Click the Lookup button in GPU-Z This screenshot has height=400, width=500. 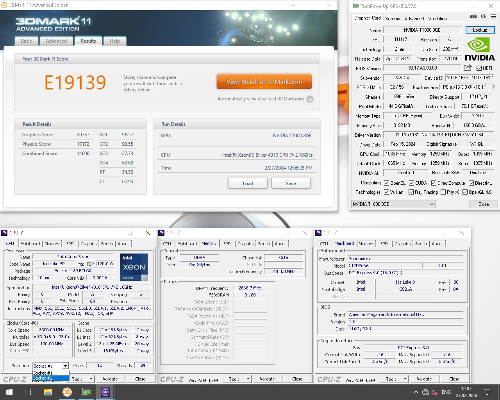tap(480, 30)
